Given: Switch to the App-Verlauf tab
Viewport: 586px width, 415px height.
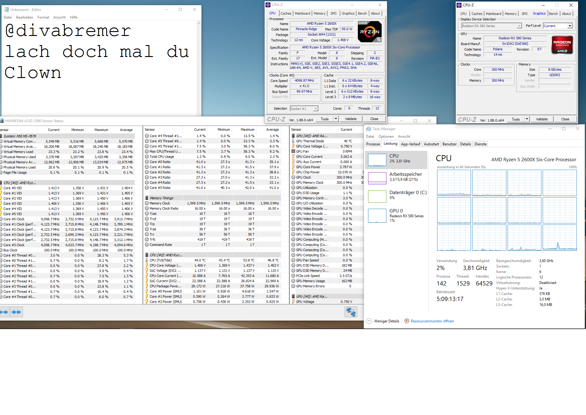Looking at the screenshot, I should pyautogui.click(x=411, y=144).
